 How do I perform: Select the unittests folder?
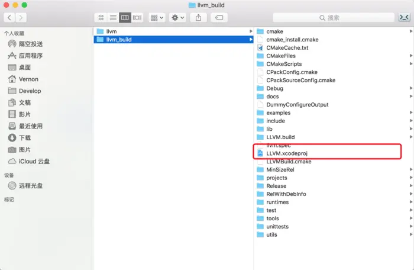(334, 227)
